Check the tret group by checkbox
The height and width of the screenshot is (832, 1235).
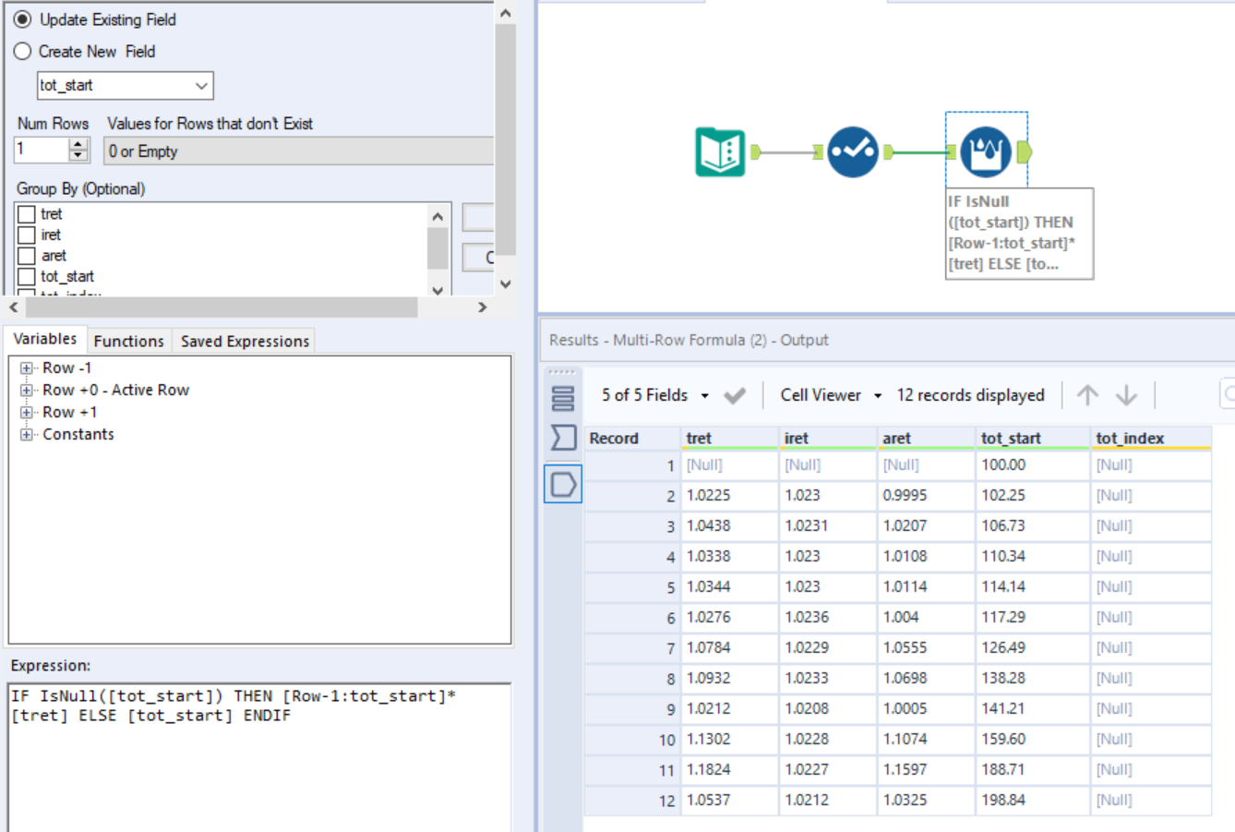coord(27,214)
